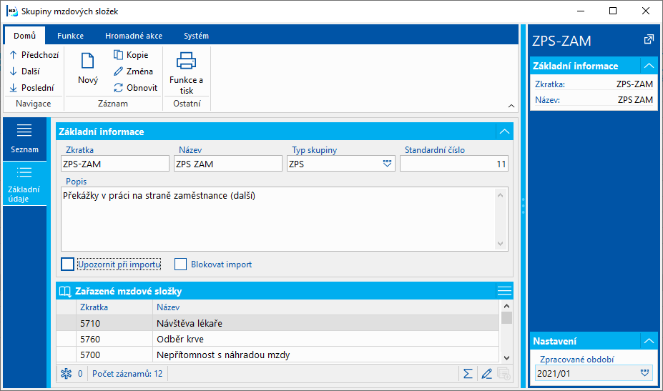Click the Zkratka input field
This screenshot has height=391, width=663.
tap(115, 164)
